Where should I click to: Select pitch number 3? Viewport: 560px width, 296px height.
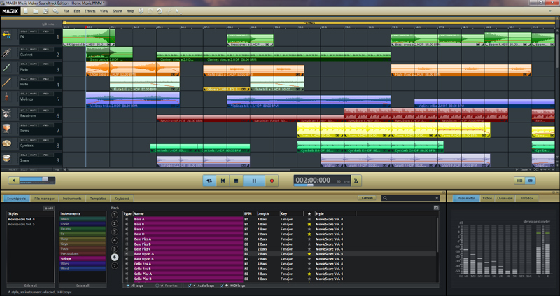point(115,232)
